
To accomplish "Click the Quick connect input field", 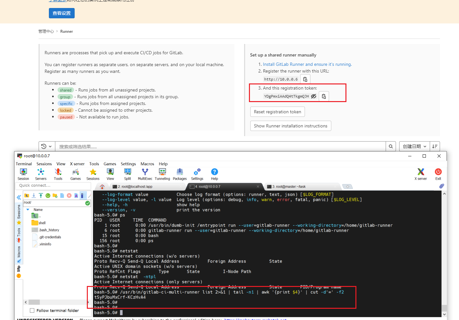I will pyautogui.click(x=53, y=186).
